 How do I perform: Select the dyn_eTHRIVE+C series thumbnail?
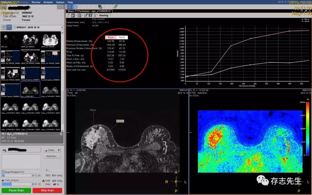coord(30,89)
